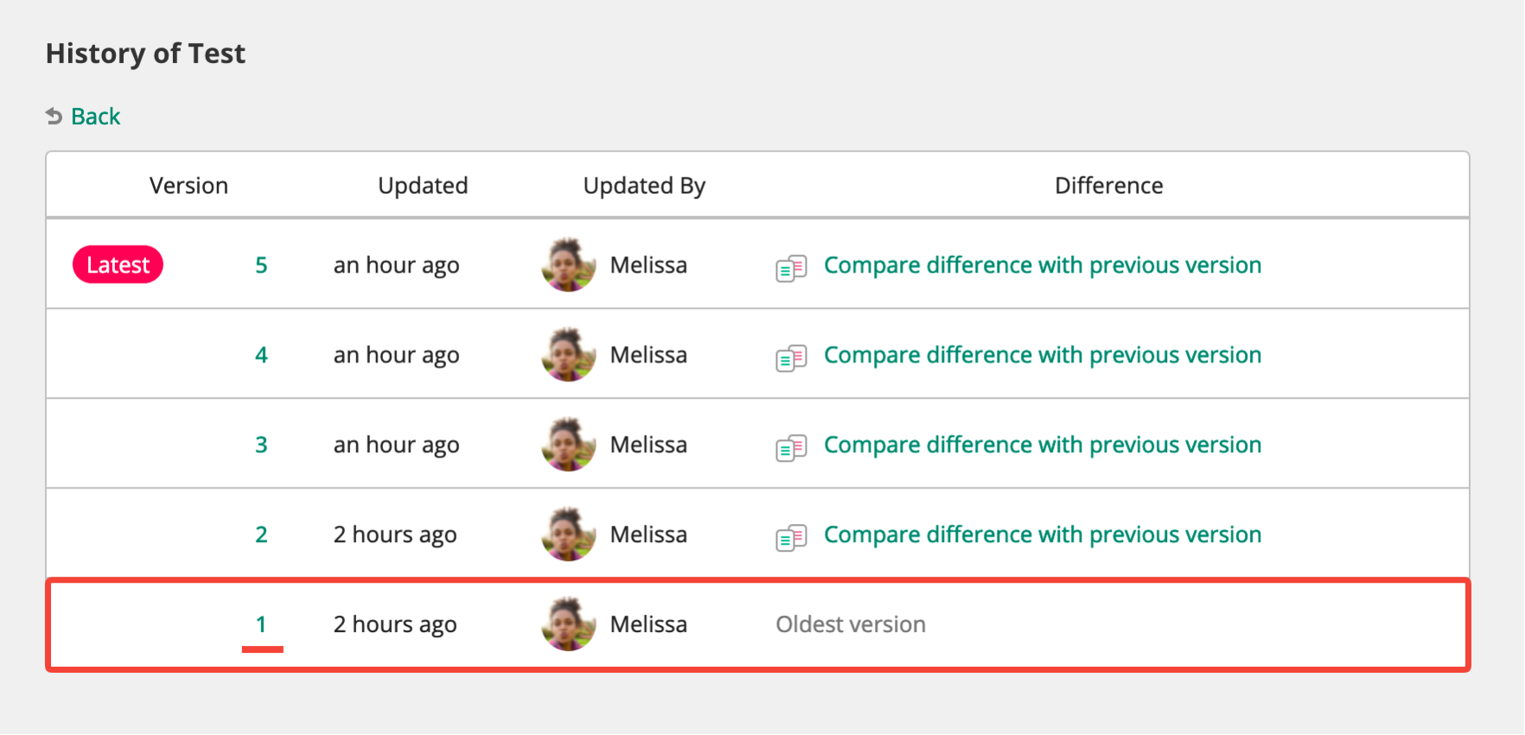This screenshot has height=735, width=1525.
Task: Click the Oldest version text
Action: [850, 624]
